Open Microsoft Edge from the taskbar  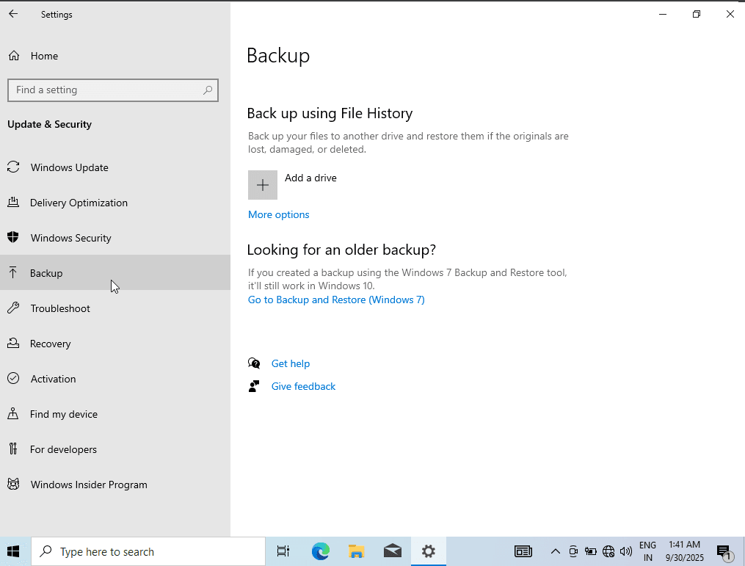pyautogui.click(x=320, y=551)
